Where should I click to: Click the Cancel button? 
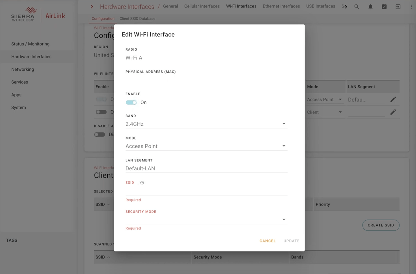267,241
